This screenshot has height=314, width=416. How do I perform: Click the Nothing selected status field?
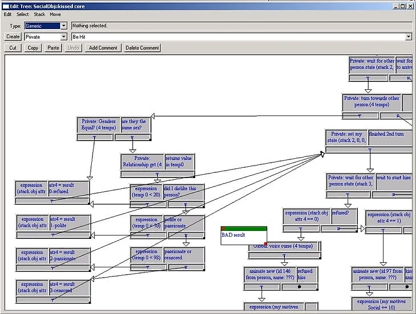click(x=239, y=26)
